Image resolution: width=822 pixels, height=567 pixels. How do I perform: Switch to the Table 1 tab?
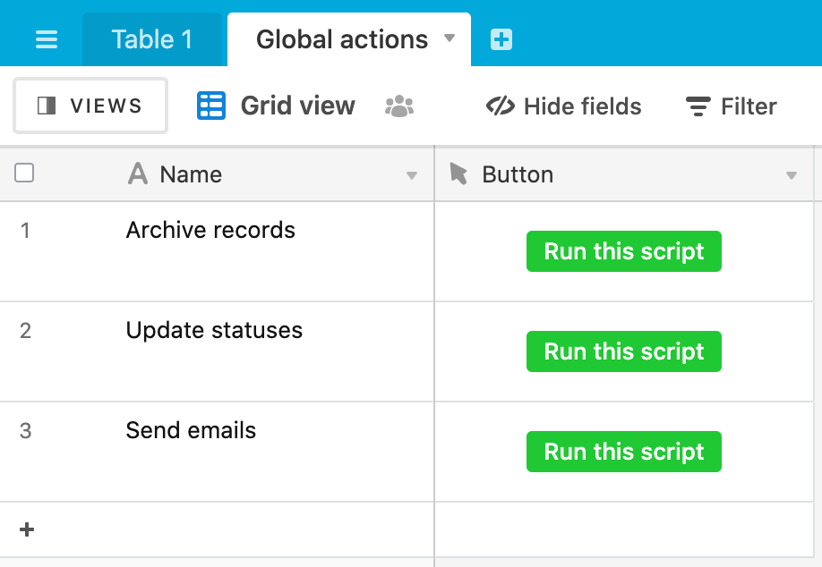click(x=152, y=39)
